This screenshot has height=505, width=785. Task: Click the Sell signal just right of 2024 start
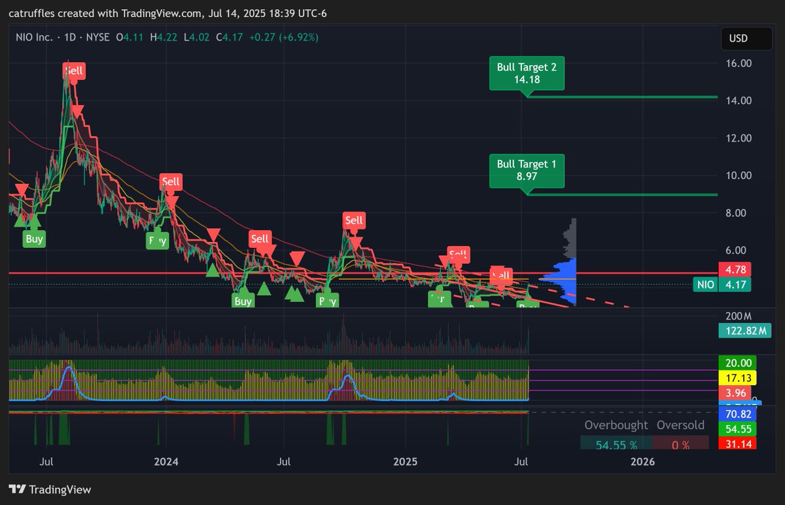pos(171,182)
